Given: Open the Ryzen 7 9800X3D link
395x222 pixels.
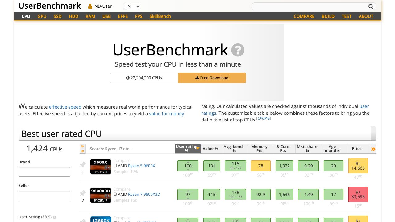Looking at the screenshot, I should [x=144, y=194].
